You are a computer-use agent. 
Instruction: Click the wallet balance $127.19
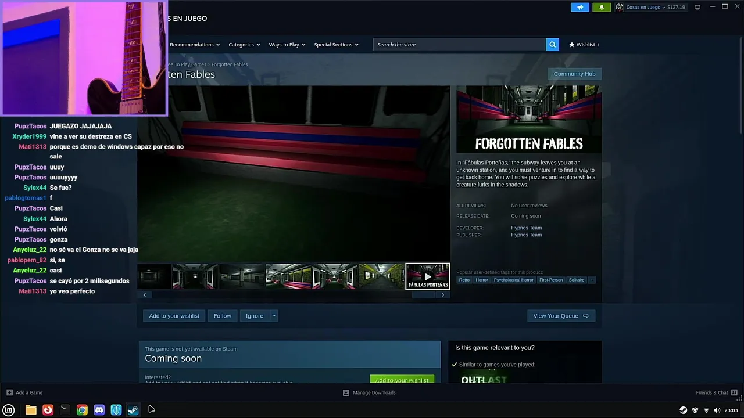tap(676, 8)
